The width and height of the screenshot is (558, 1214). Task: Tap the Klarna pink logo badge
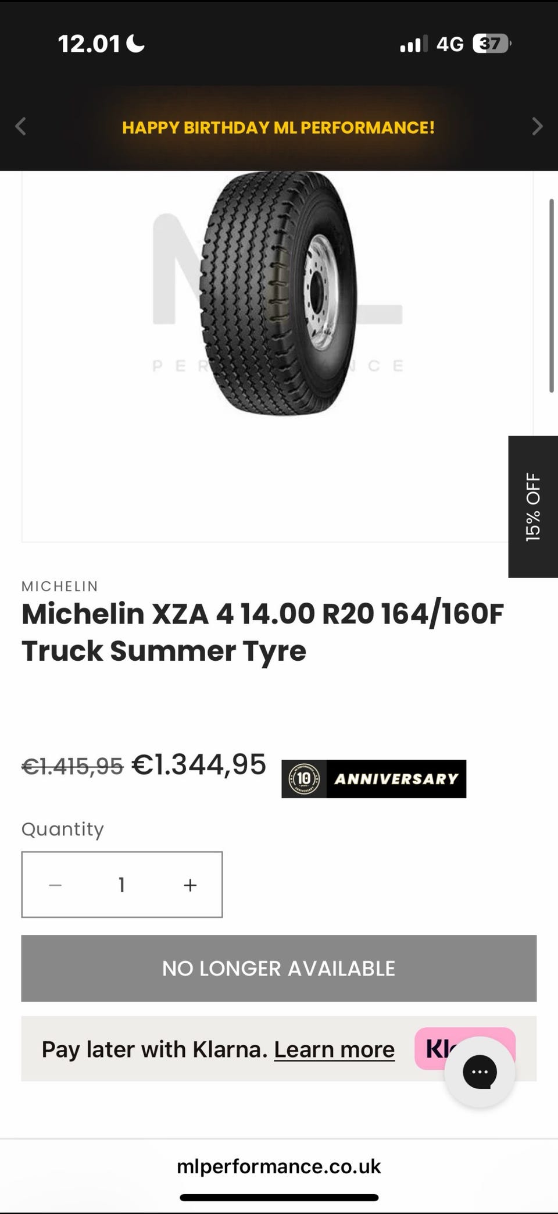[x=465, y=1048]
